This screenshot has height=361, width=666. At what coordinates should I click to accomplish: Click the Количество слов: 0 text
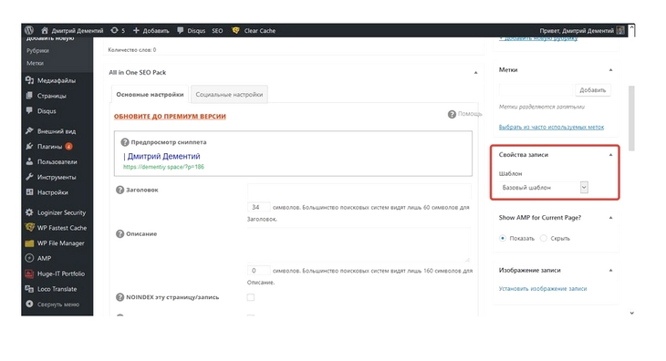(x=132, y=49)
